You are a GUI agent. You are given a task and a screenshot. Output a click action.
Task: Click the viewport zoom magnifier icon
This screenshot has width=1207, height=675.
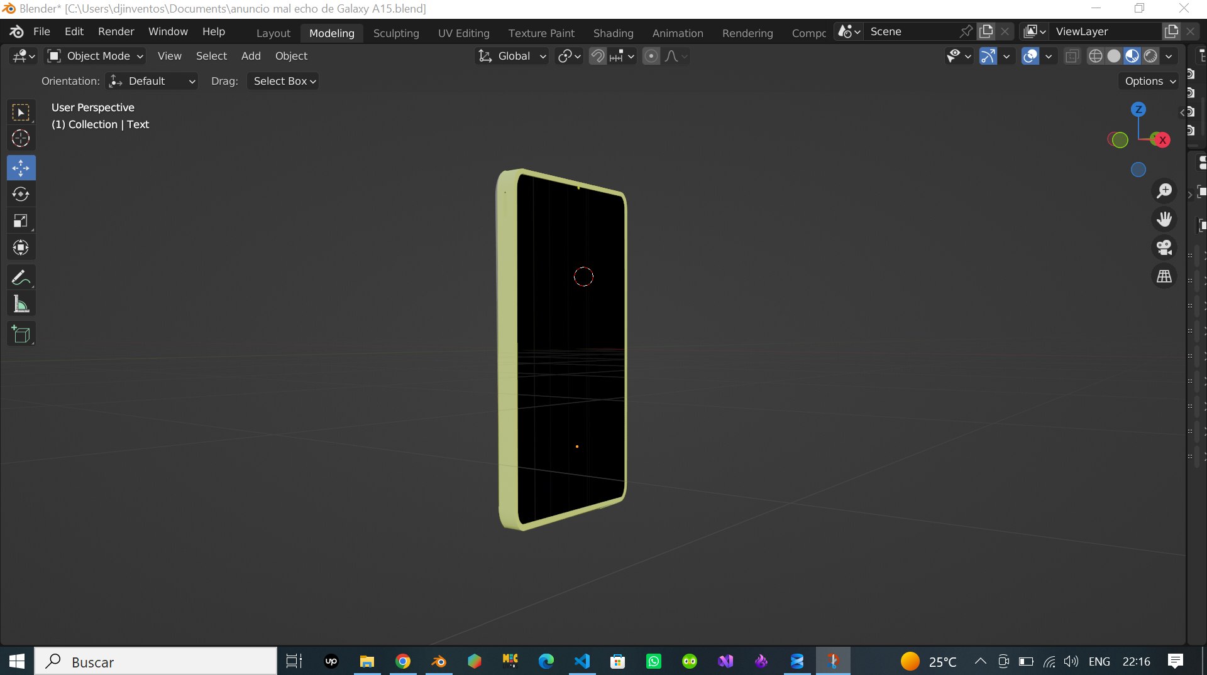(1164, 191)
